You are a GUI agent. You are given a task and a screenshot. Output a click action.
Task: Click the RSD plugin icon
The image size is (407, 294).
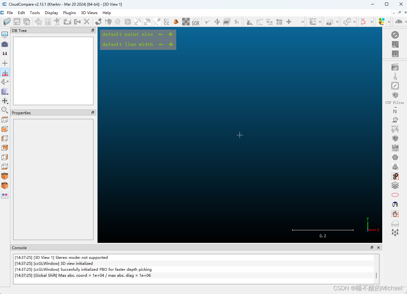click(395, 167)
